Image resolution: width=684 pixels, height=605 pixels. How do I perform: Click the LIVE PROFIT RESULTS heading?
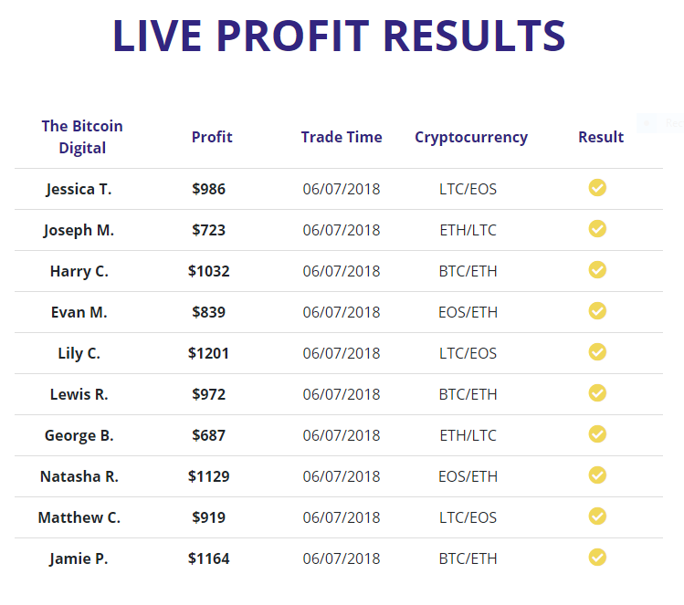coord(339,37)
